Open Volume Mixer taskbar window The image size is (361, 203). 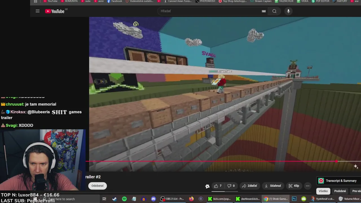click(x=350, y=199)
